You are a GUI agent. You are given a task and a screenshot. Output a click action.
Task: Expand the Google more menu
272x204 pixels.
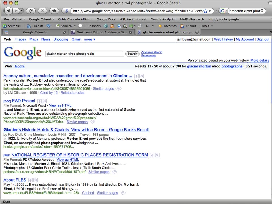90,39
